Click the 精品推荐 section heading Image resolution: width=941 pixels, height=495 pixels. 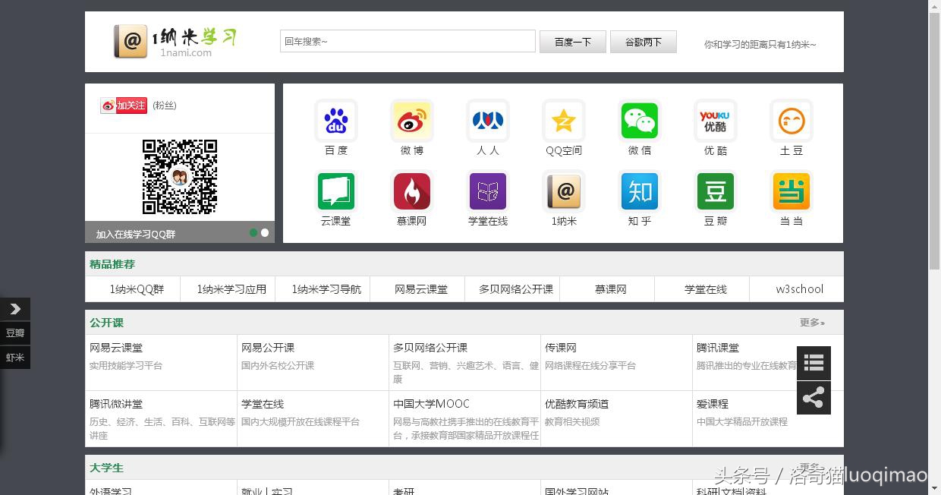coord(112,264)
